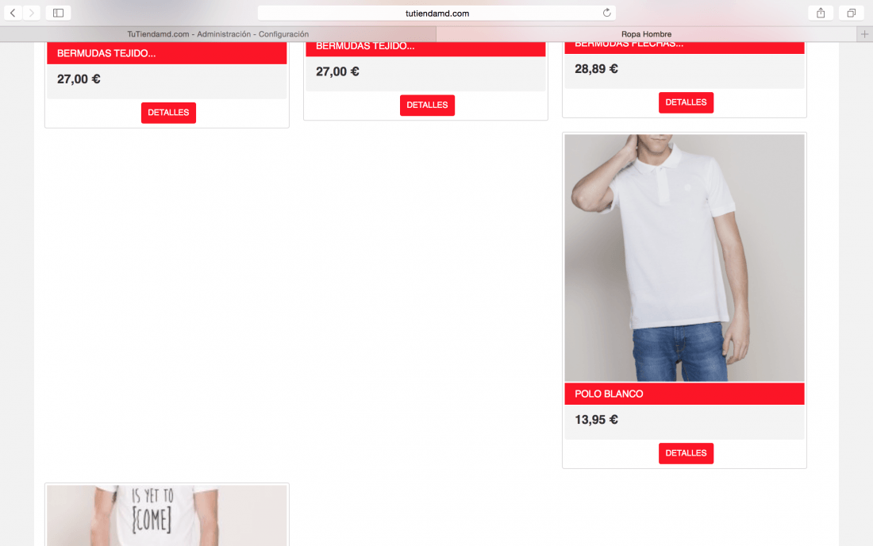The height and width of the screenshot is (546, 873).
Task: Open the 'Is Yet To Come' t-shirt image
Action: [x=167, y=515]
